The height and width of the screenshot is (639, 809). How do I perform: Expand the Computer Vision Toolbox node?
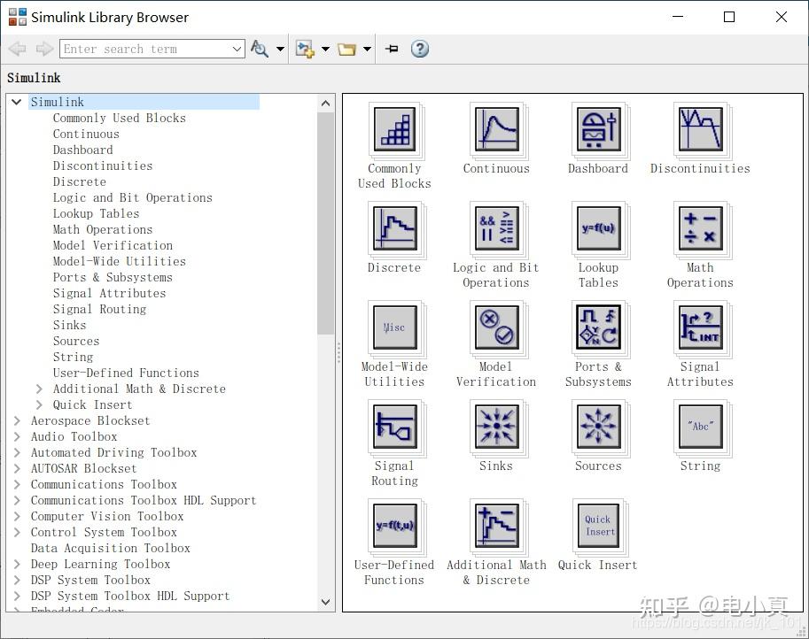click(17, 516)
